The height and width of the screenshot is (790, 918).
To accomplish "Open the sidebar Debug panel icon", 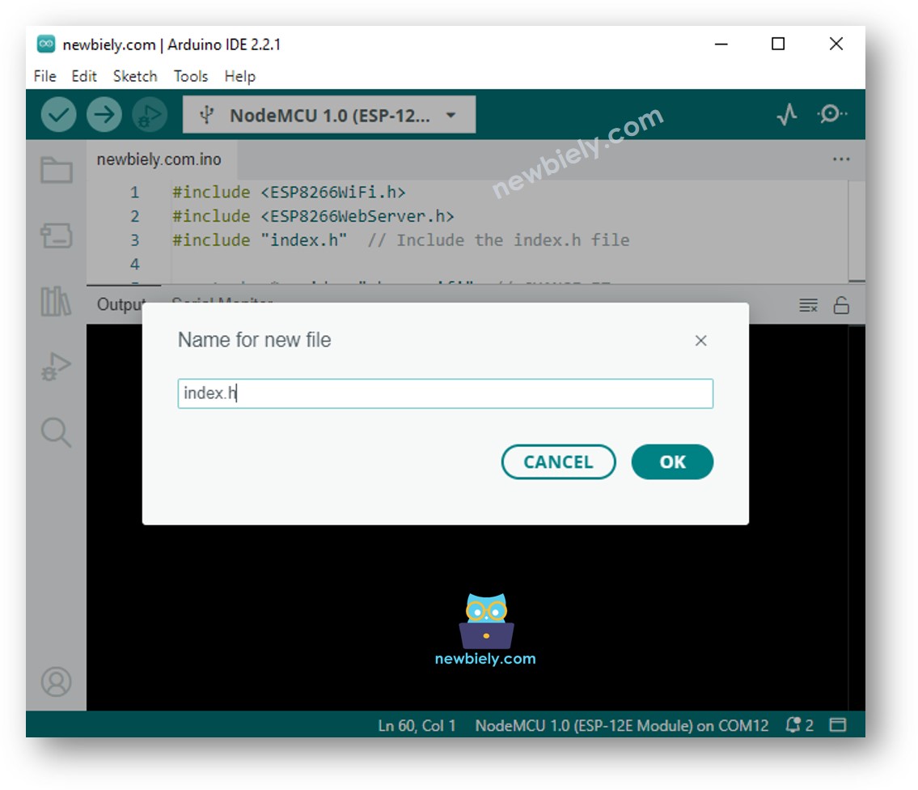I will pyautogui.click(x=57, y=367).
